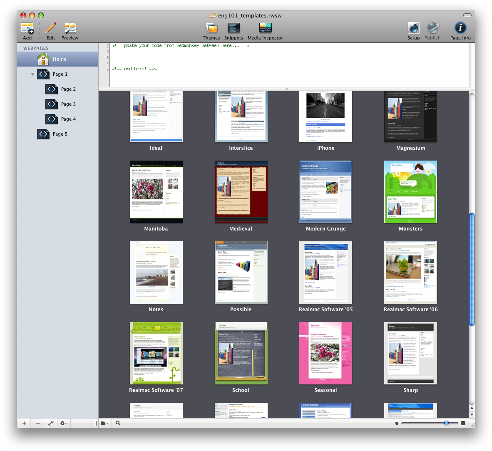Choose the Ideal theme thumbnail

(156, 116)
